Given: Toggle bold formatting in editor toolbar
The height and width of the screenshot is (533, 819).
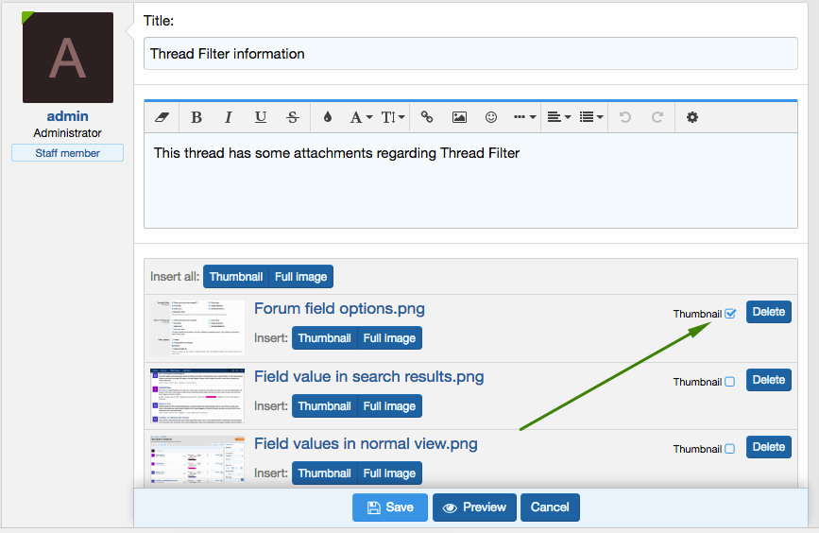Looking at the screenshot, I should 196,117.
